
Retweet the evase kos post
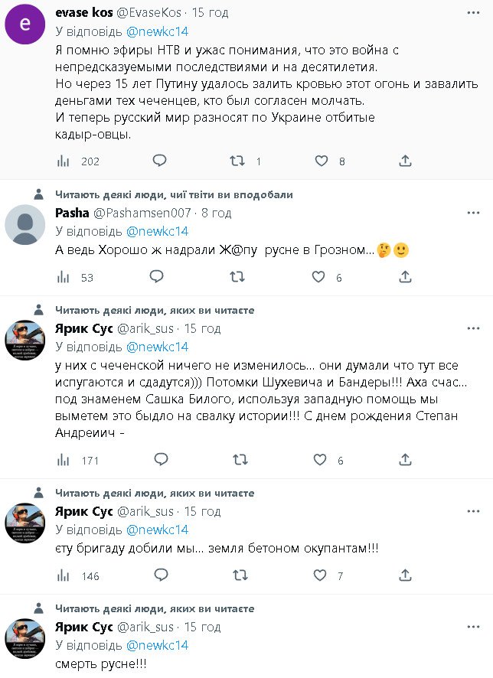239,161
